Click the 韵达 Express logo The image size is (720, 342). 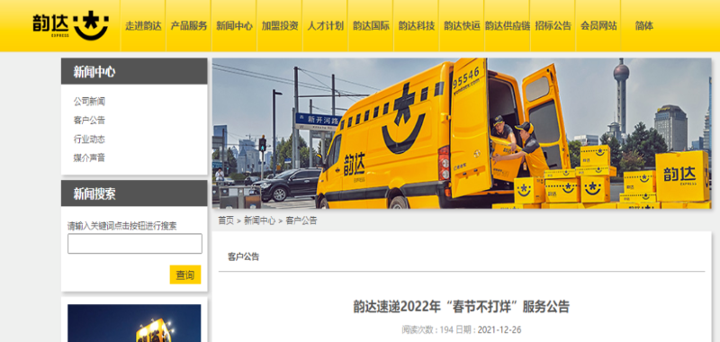[71, 26]
